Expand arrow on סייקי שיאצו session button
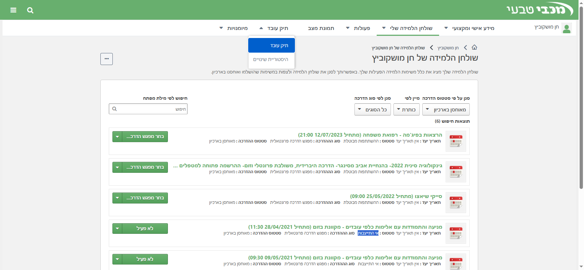Image resolution: width=584 pixels, height=270 pixels. point(117,198)
